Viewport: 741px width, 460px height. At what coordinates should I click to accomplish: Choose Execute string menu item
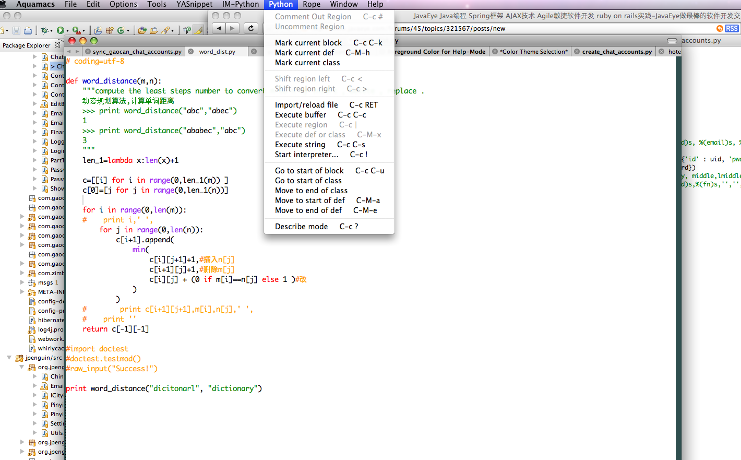click(329, 145)
